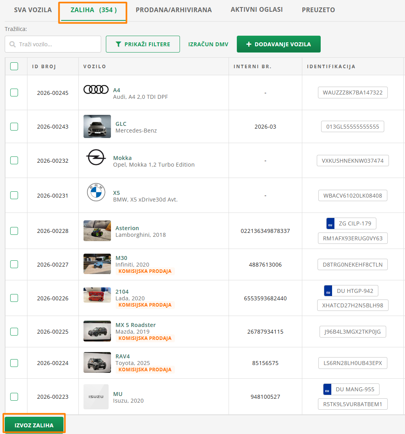Image resolution: width=405 pixels, height=434 pixels.
Task: Click the EU plate icon for ZG CILP-179
Action: click(x=331, y=223)
